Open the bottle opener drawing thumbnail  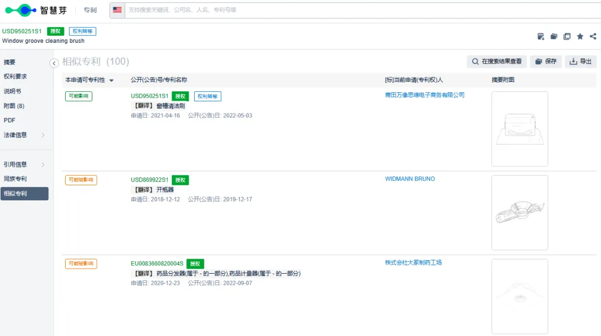tap(520, 213)
